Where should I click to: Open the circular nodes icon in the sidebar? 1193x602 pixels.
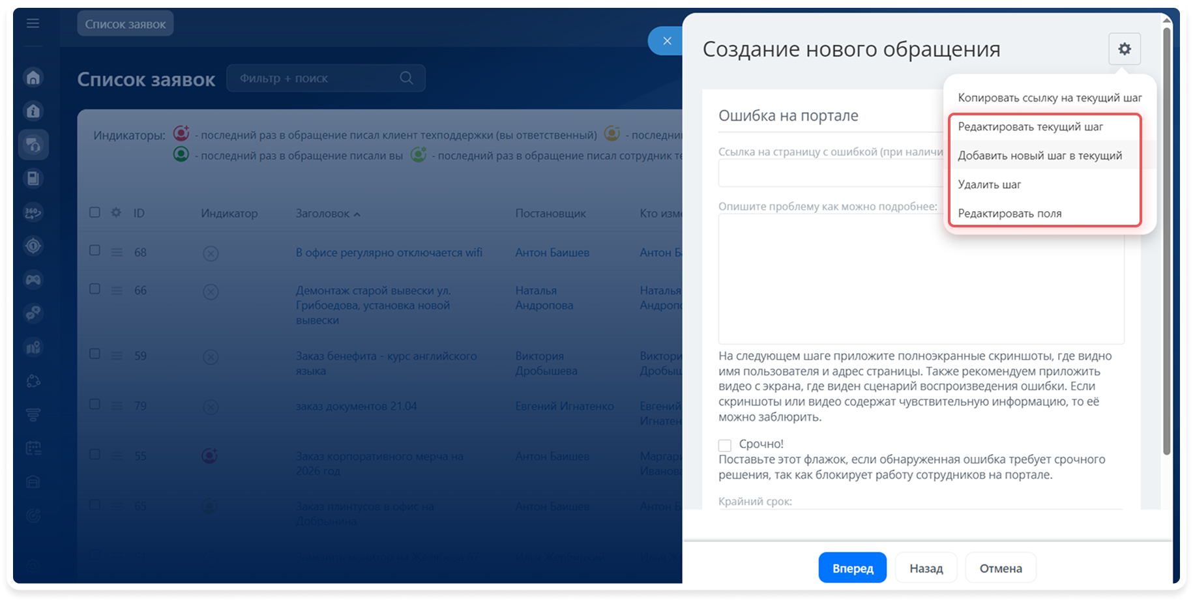tap(33, 381)
